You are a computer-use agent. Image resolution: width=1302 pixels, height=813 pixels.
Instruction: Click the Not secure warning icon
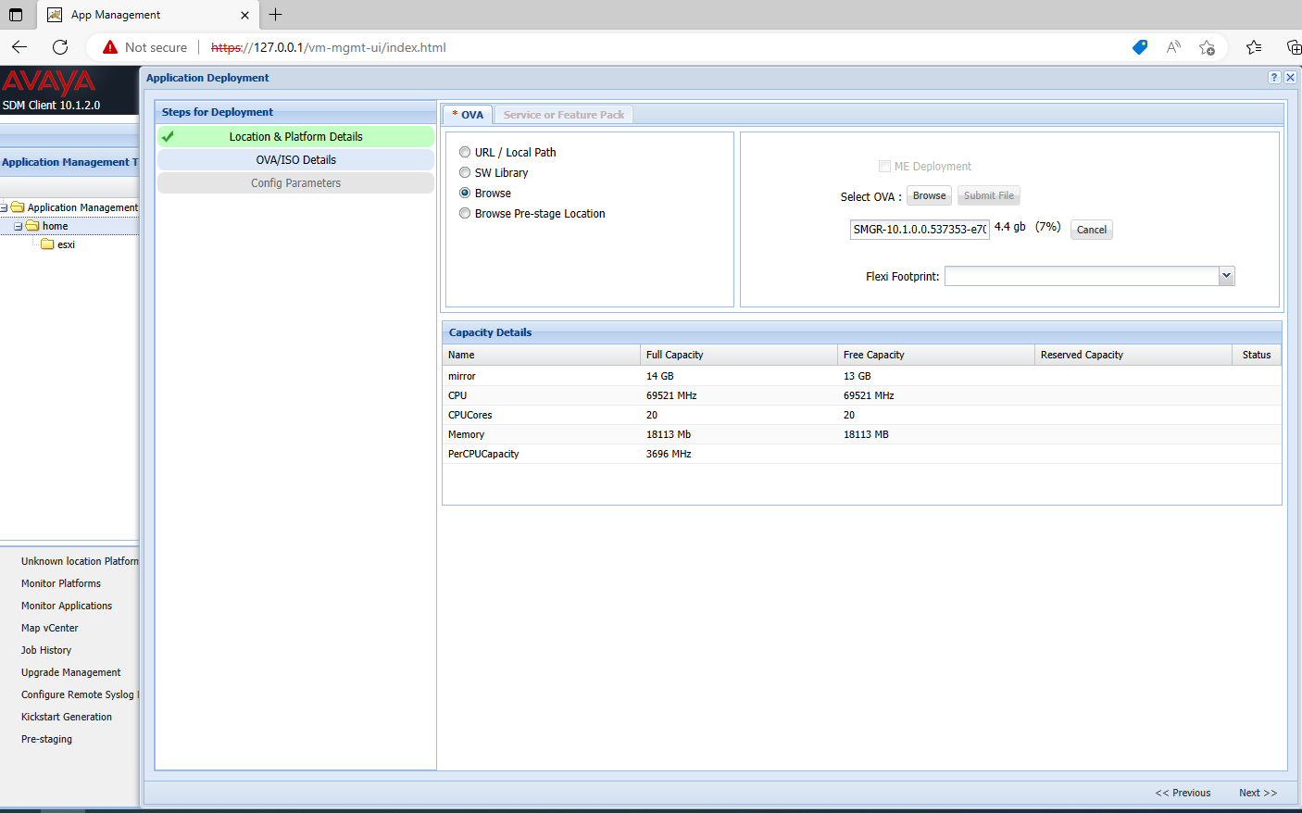pyautogui.click(x=110, y=47)
